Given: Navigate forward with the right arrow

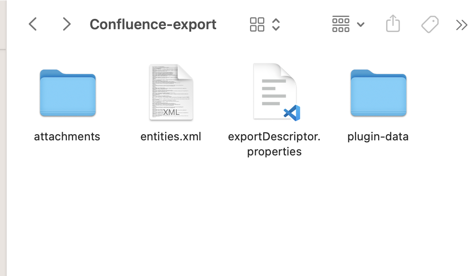Looking at the screenshot, I should [x=66, y=24].
